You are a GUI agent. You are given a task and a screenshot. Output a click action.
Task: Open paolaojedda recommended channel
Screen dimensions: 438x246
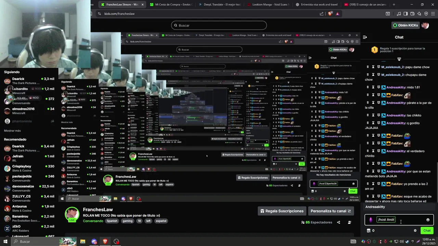point(29,178)
